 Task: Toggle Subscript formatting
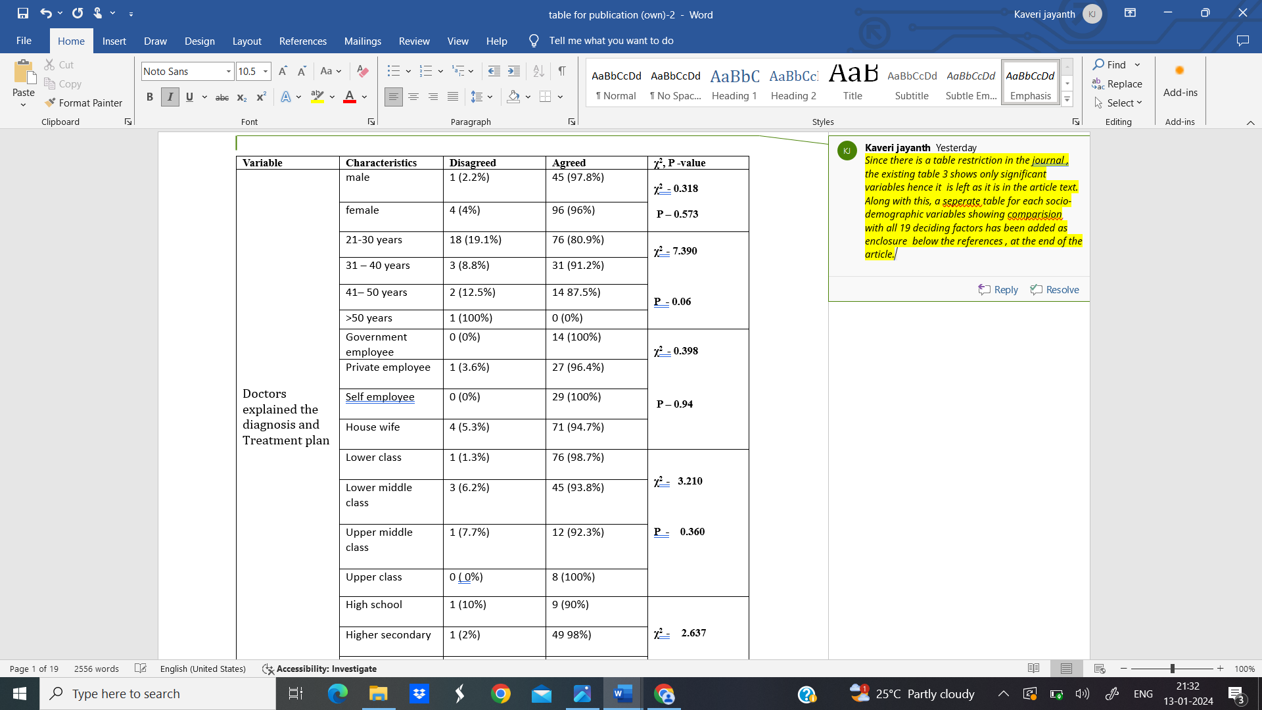(241, 97)
